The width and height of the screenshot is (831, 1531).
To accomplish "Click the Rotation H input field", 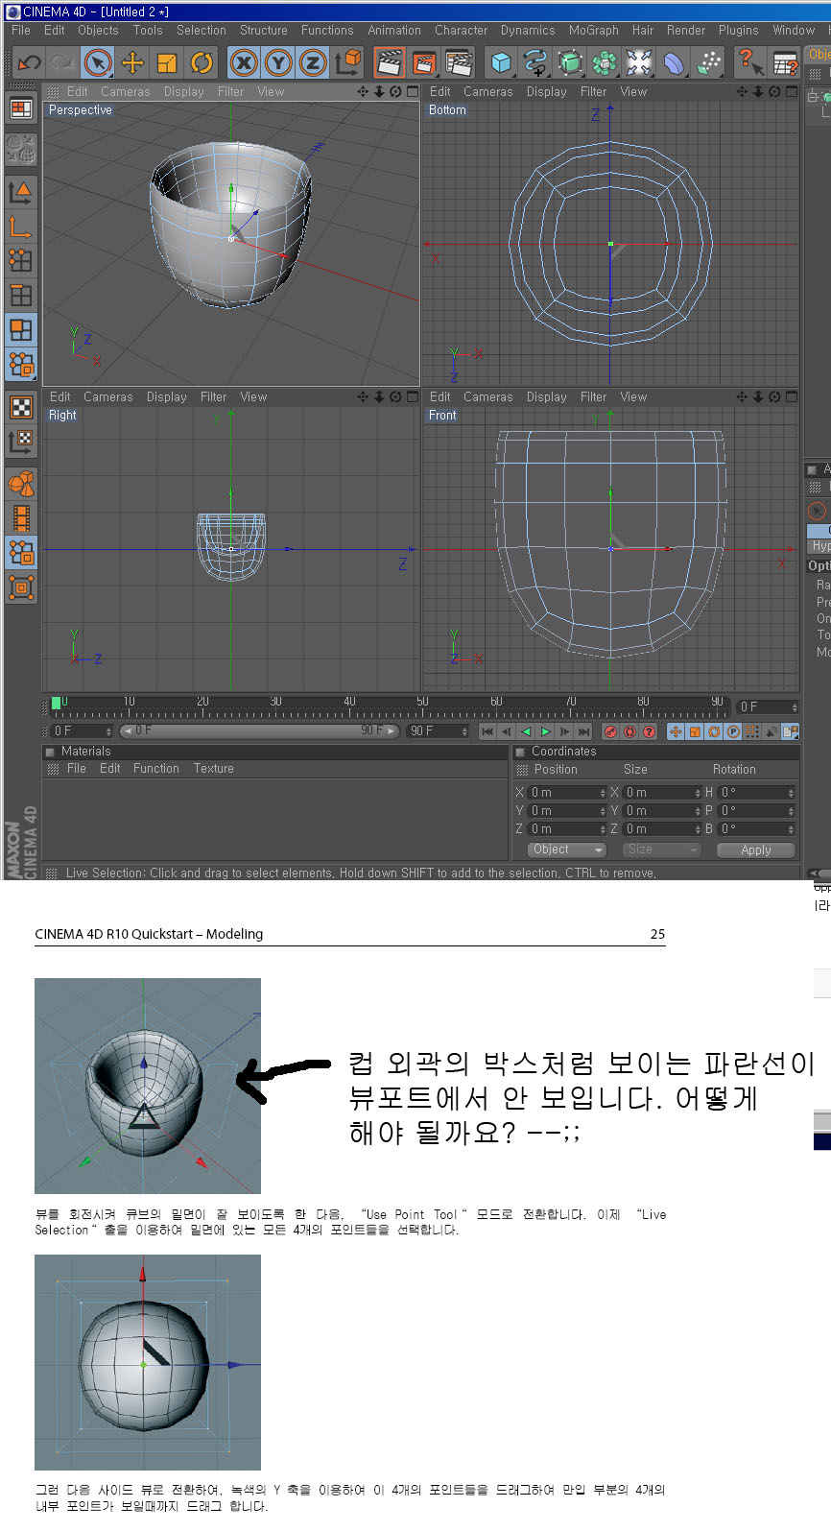I will pos(756,793).
